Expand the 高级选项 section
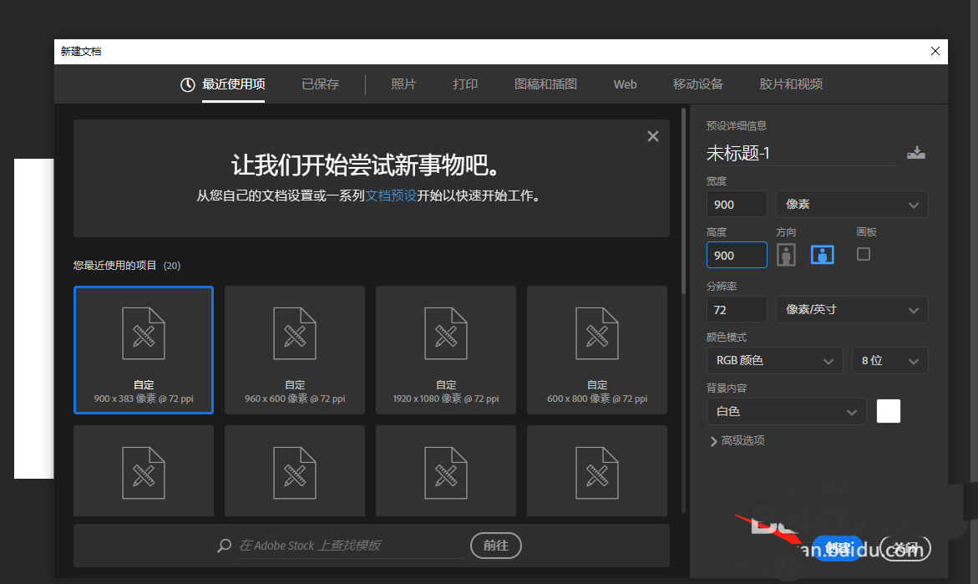Viewport: 978px width, 584px height. (x=738, y=440)
